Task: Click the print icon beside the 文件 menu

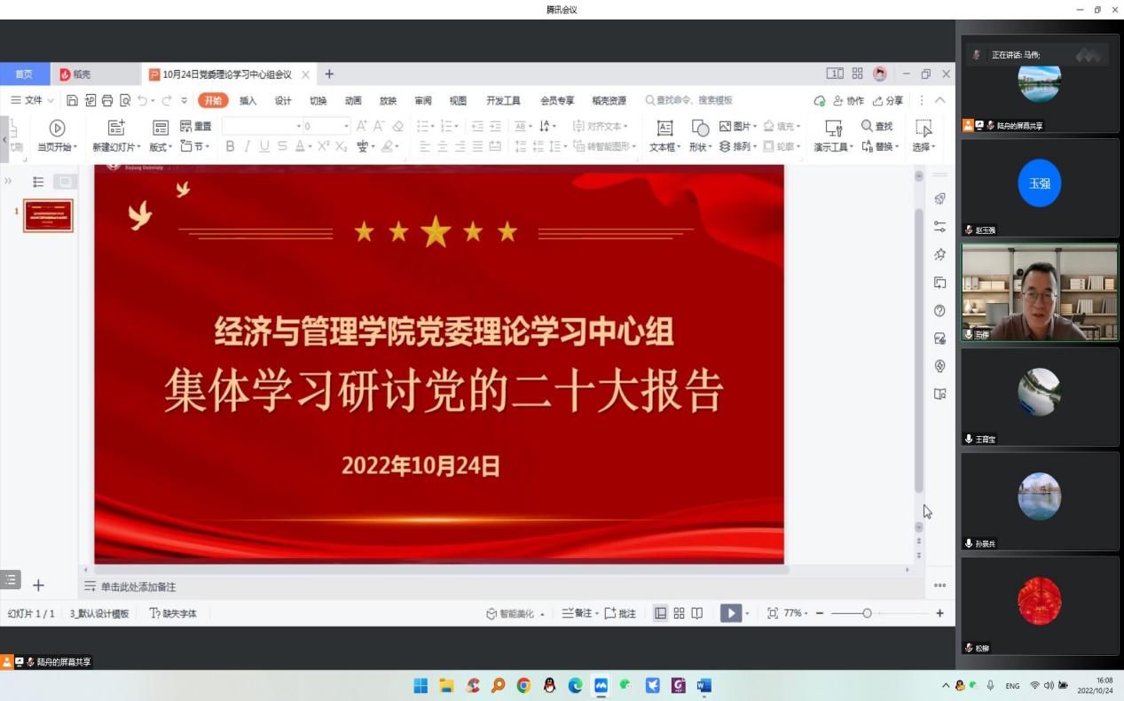Action: (107, 101)
